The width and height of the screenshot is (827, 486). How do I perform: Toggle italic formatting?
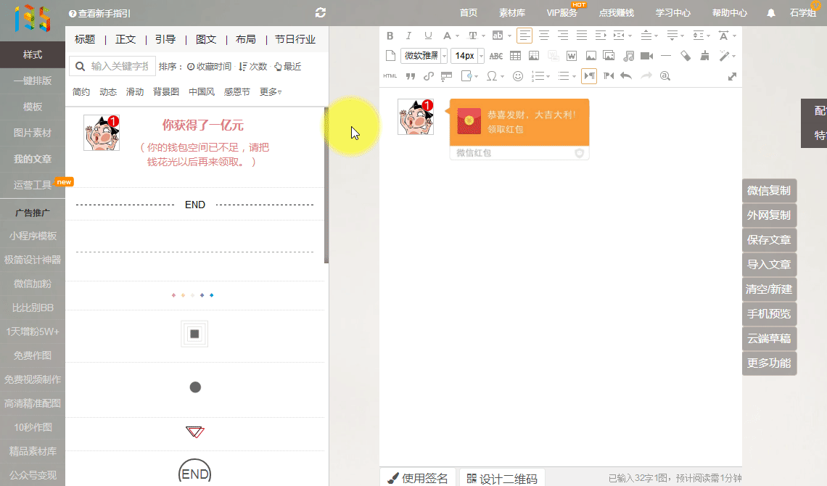(408, 36)
